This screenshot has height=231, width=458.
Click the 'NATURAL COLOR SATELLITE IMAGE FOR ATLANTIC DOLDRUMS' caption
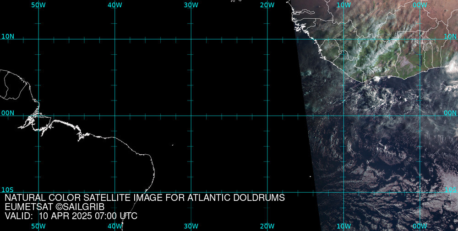click(x=145, y=198)
